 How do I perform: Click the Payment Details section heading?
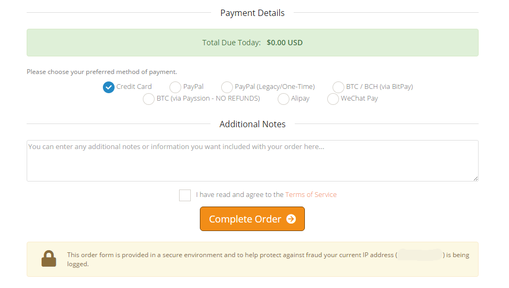(x=253, y=13)
